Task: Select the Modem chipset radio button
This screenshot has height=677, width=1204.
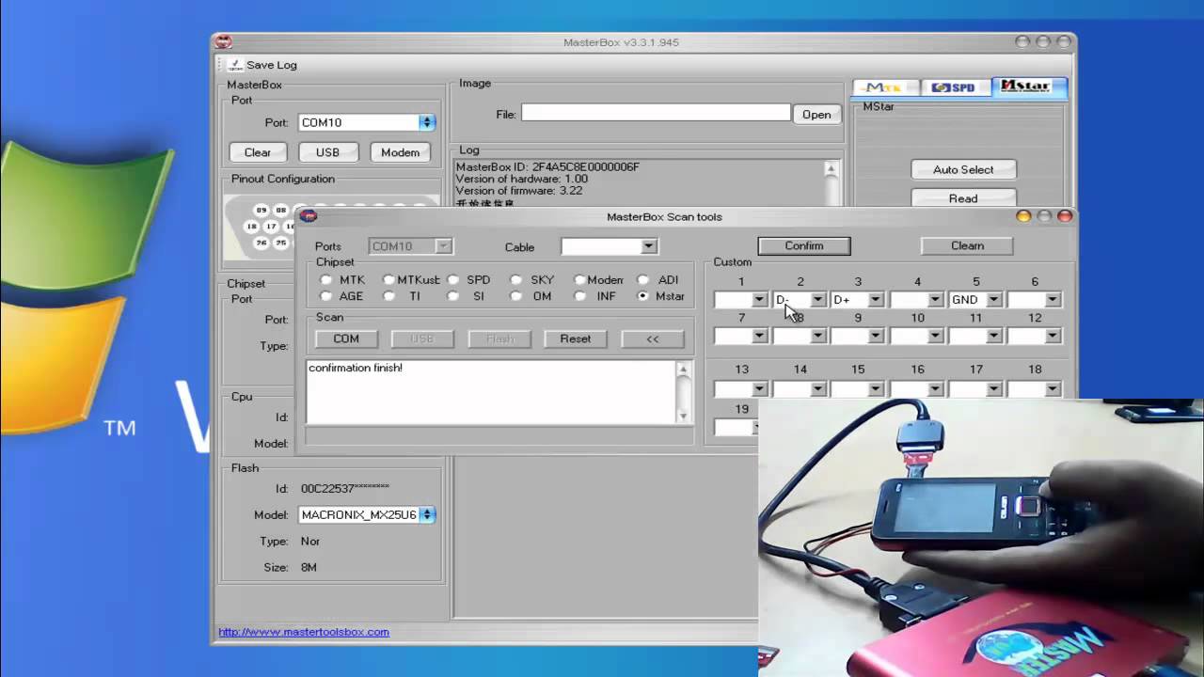Action: 579,280
